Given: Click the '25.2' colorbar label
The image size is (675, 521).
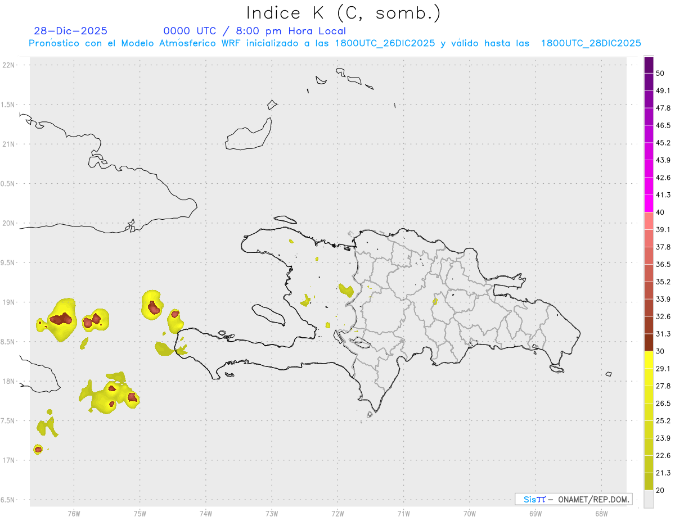Looking at the screenshot, I should pyautogui.click(x=663, y=421).
